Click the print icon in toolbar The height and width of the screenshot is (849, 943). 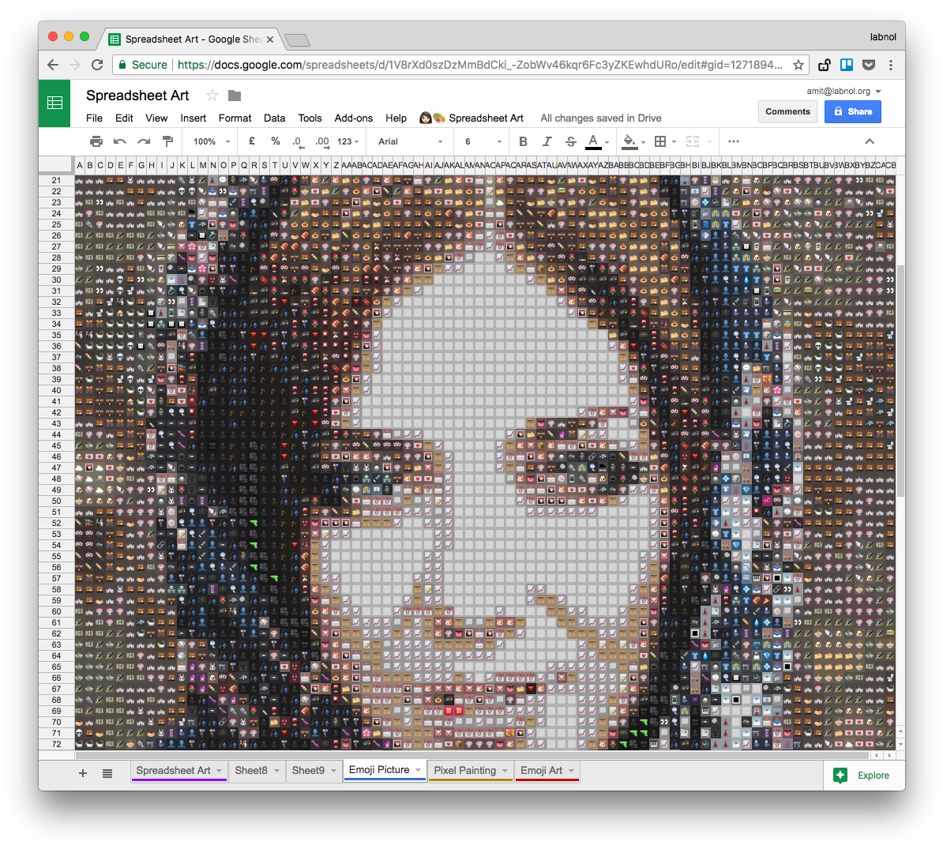coord(96,141)
